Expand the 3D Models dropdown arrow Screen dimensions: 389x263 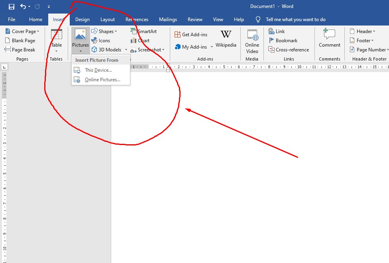point(126,49)
